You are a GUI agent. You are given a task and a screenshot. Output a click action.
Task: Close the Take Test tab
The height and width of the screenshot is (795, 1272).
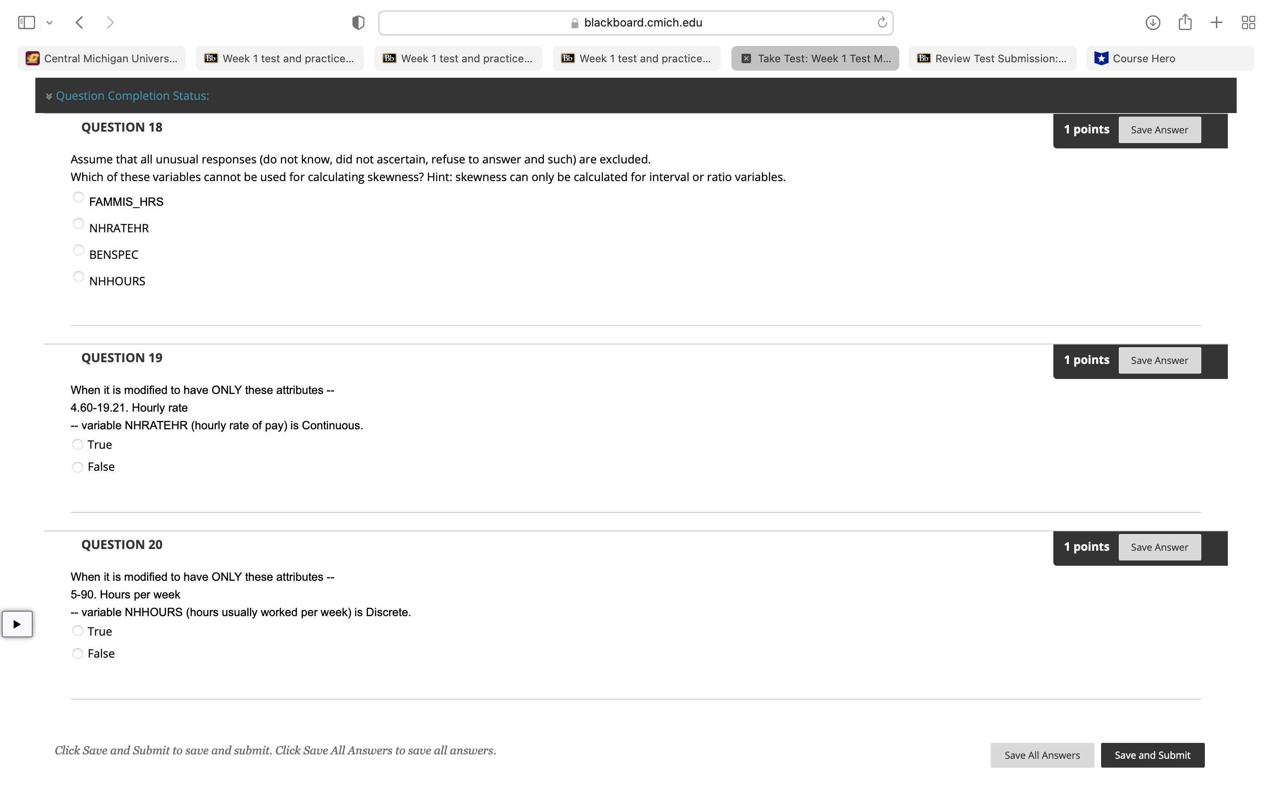coord(746,58)
